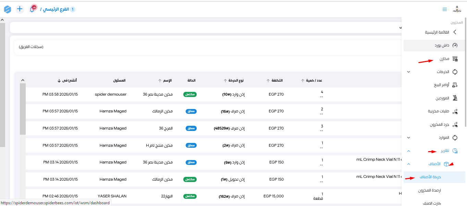The height and width of the screenshot is (206, 467).
Task: Select حركة الأصناف report item
Action: 430,177
